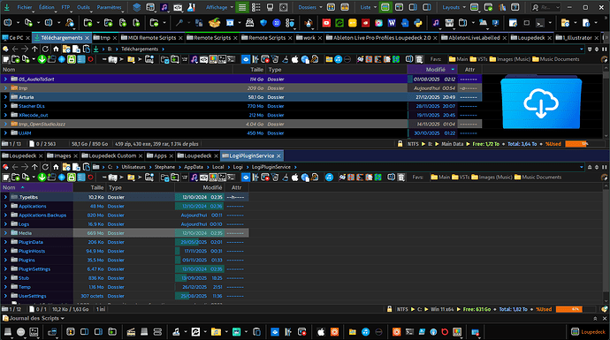
Task: Open Music Documents favorite in lower pane
Action: tap(538, 178)
